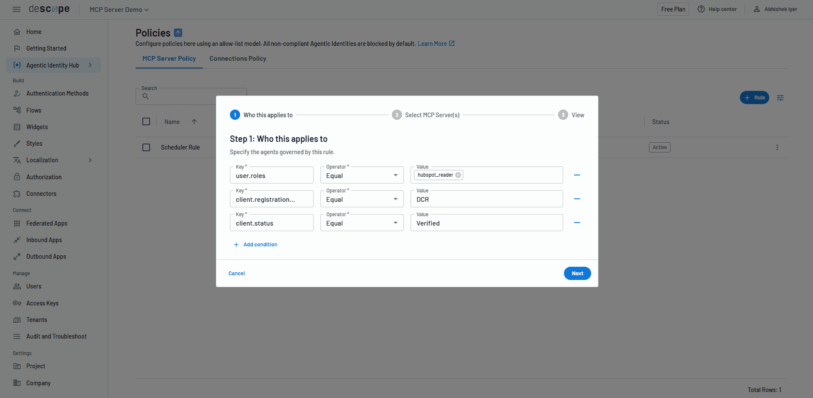The height and width of the screenshot is (398, 813).
Task: Open the Access Keys page
Action: click(x=42, y=303)
